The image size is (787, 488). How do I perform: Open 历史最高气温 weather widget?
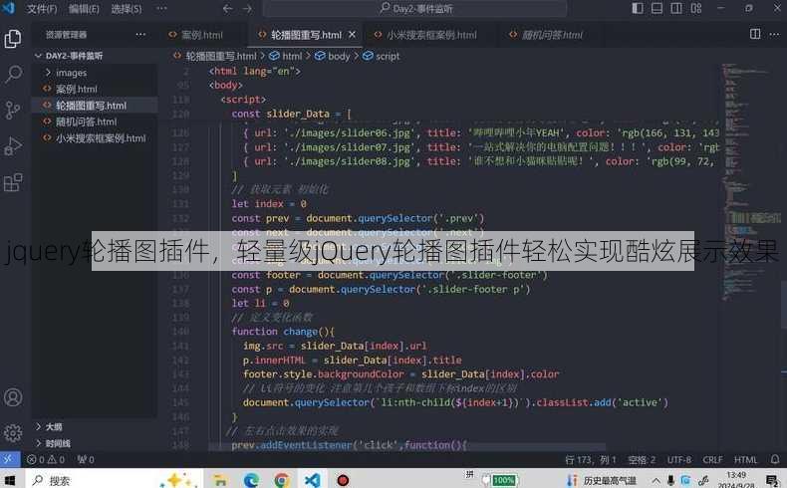pos(602,480)
